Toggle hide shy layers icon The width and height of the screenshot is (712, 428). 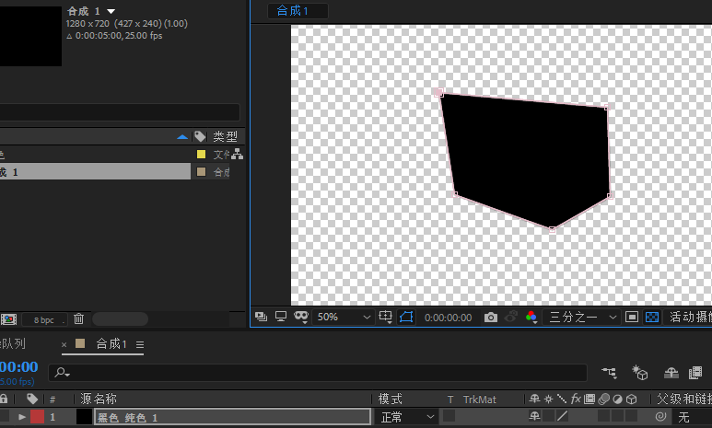click(x=671, y=373)
